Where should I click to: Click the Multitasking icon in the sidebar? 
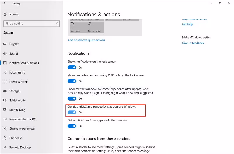pyautogui.click(x=5, y=110)
